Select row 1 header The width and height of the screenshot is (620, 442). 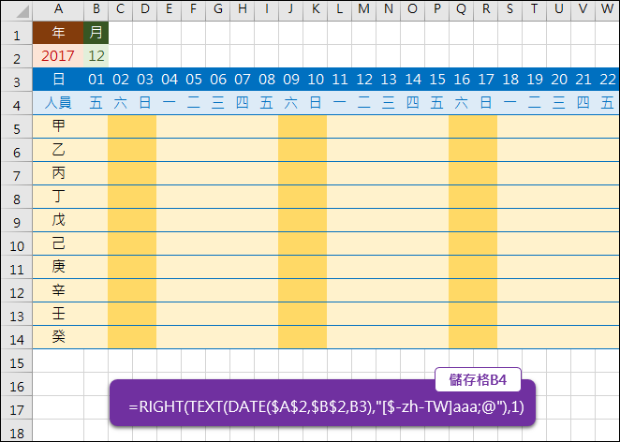[17, 33]
